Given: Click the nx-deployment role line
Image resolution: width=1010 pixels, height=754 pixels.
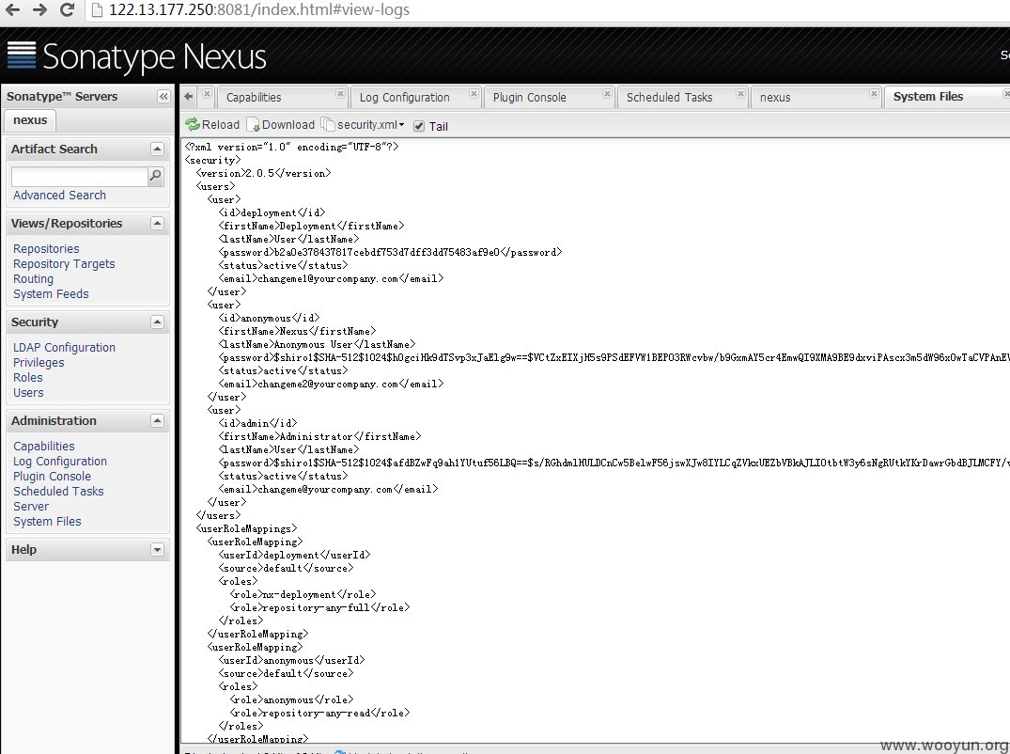Looking at the screenshot, I should (303, 594).
